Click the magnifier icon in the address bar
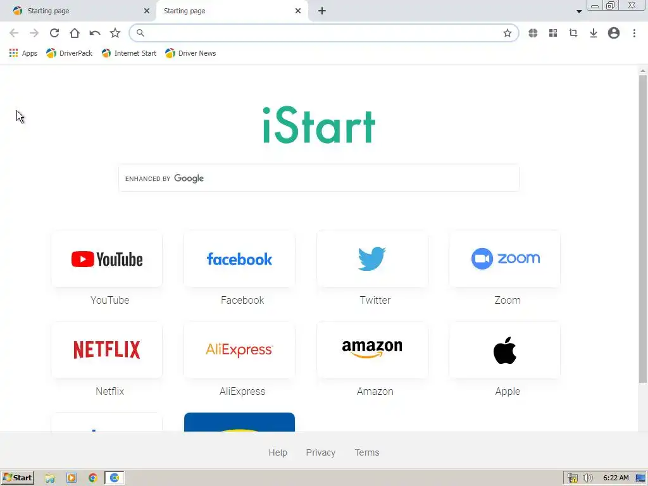This screenshot has width=648, height=486. (140, 33)
